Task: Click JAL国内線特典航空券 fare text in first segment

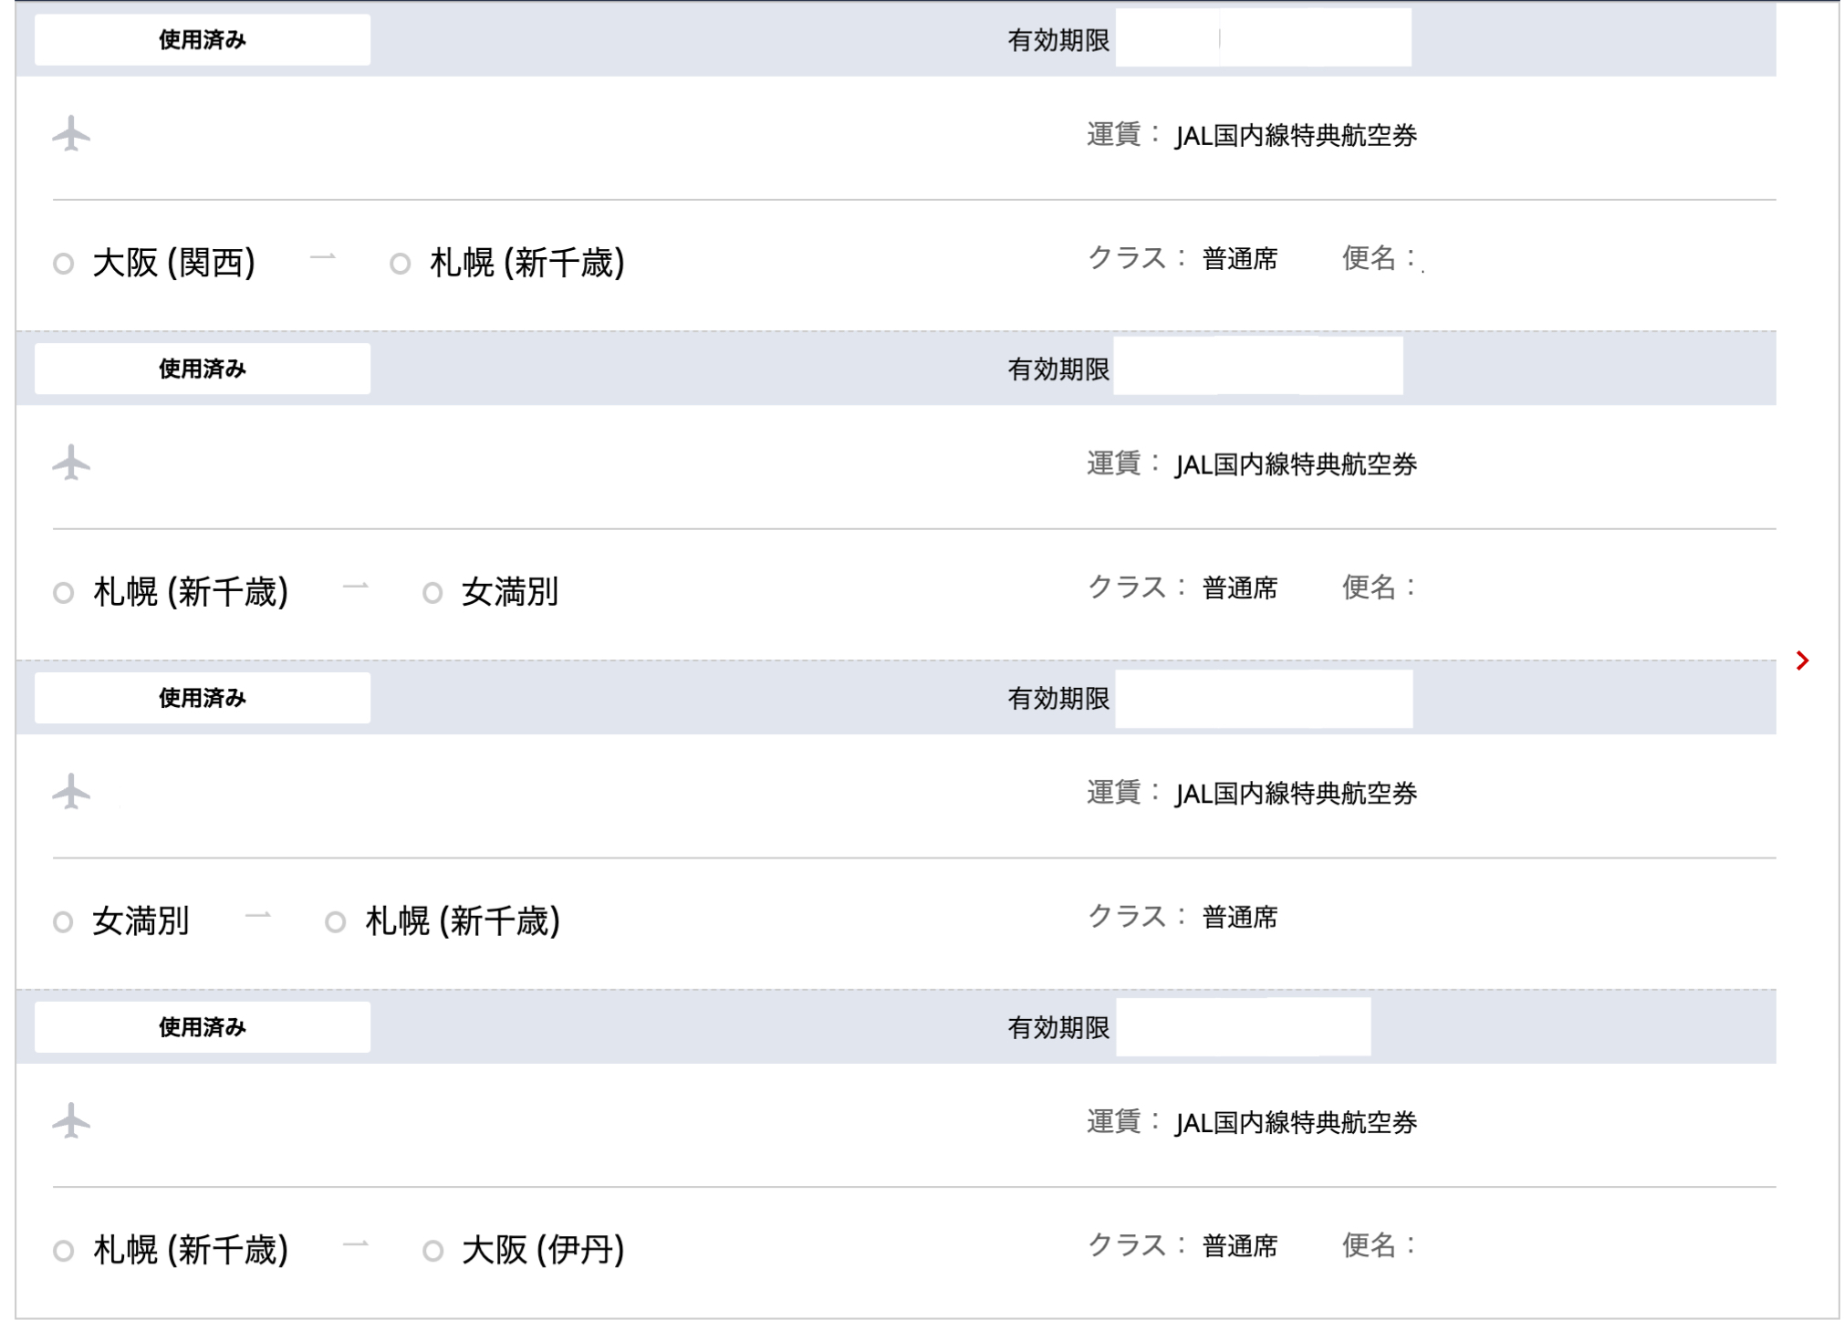Action: (x=1296, y=136)
